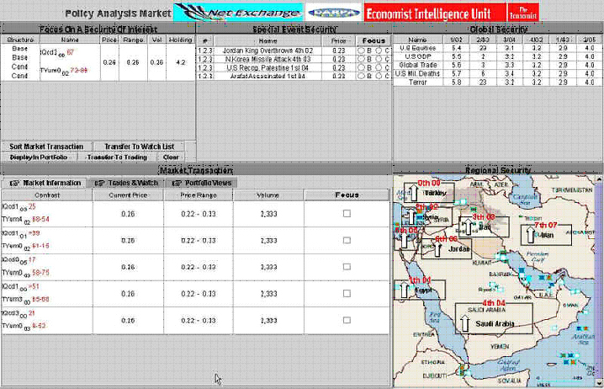Click the Economist Intelligence Unit logo
Viewport: 604px width, 389px height.
click(433, 13)
